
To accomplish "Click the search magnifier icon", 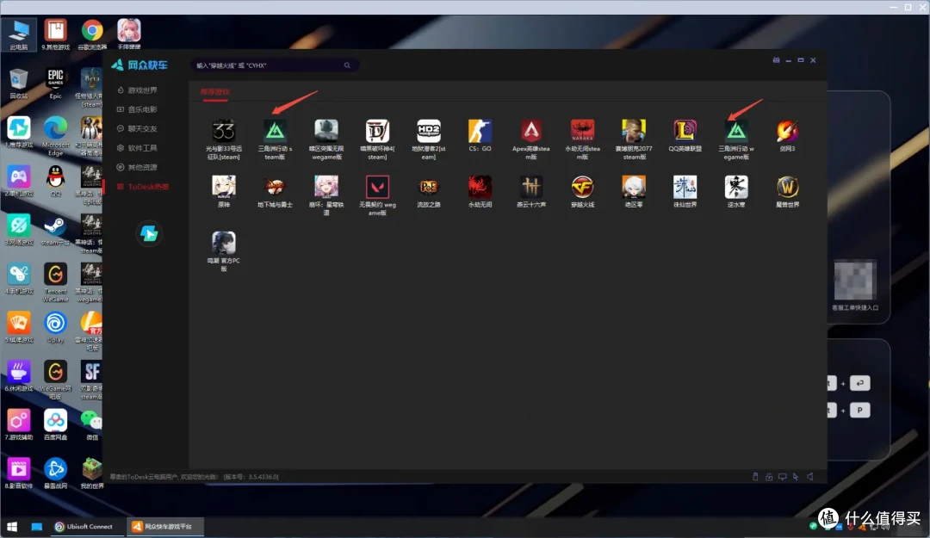I will coord(347,65).
